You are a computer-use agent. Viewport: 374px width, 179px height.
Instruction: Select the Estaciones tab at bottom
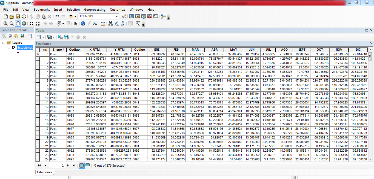point(44,172)
